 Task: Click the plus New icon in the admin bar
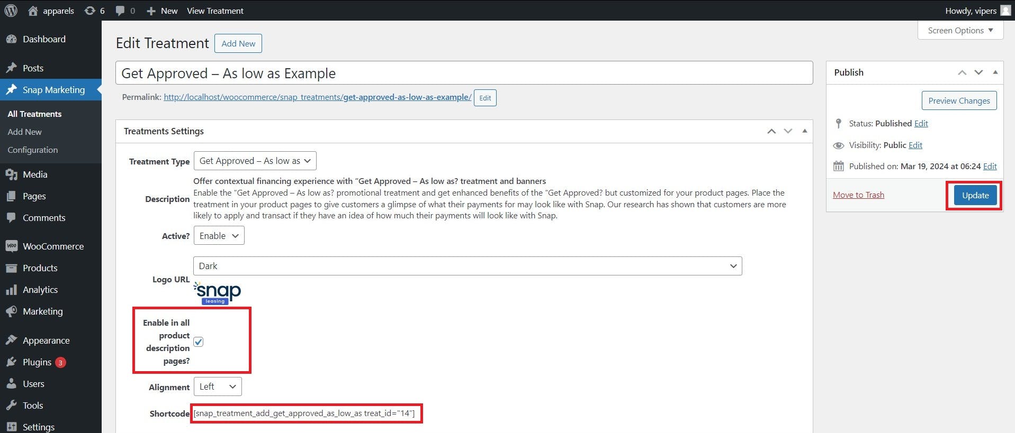pyautogui.click(x=151, y=11)
